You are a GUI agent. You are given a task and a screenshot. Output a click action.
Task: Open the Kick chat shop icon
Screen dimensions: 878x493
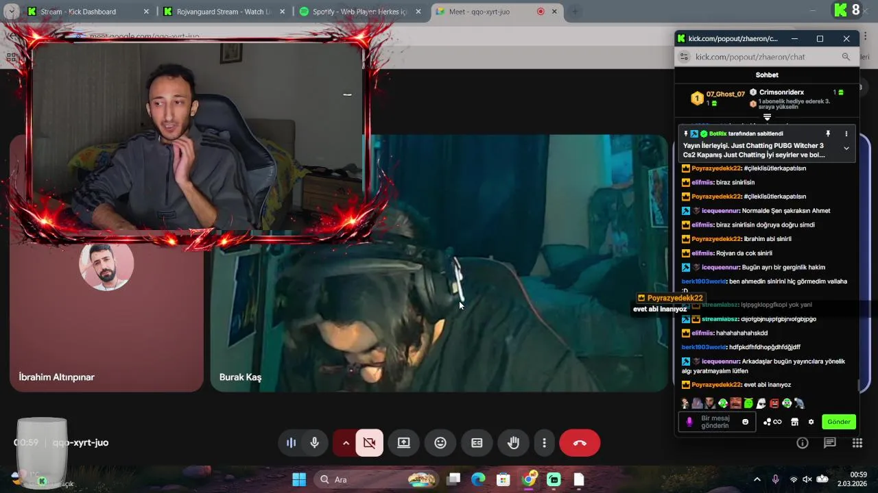[794, 422]
